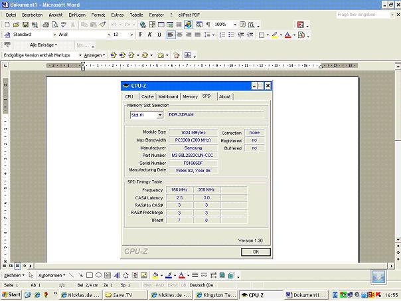Open the AutoFormen shapes menu
Viewport: 401px width, 301px height.
[52, 275]
